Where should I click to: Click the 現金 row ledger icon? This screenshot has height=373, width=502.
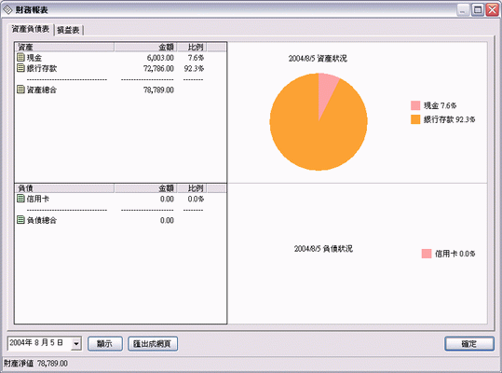pos(20,58)
